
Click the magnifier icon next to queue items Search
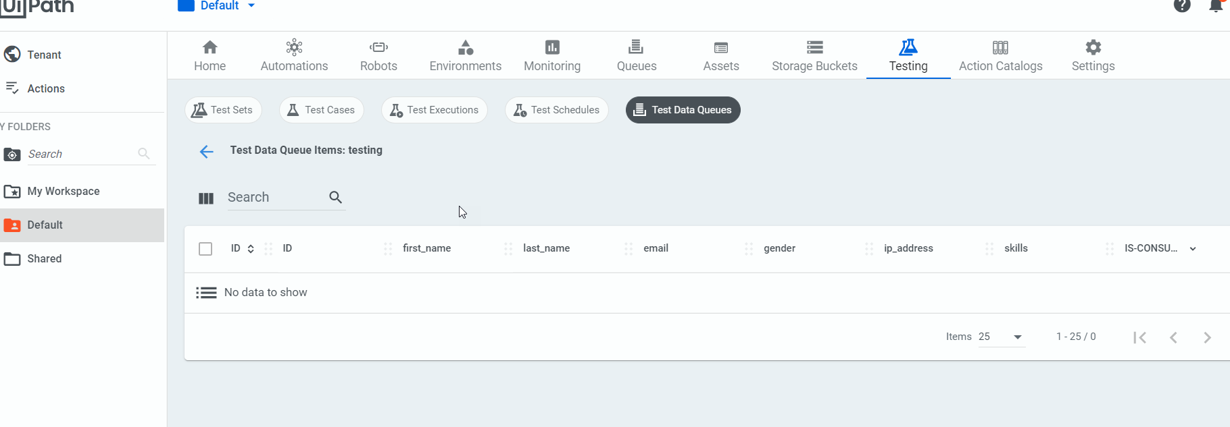point(336,197)
